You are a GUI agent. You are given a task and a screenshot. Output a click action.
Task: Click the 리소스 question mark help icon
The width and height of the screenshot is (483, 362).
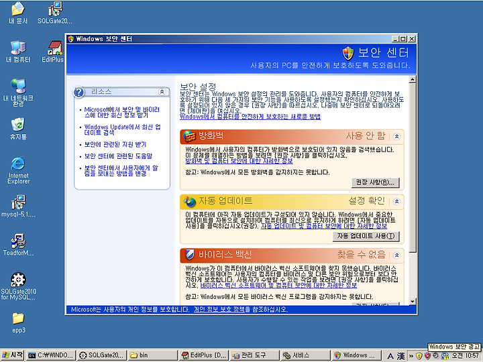[79, 92]
